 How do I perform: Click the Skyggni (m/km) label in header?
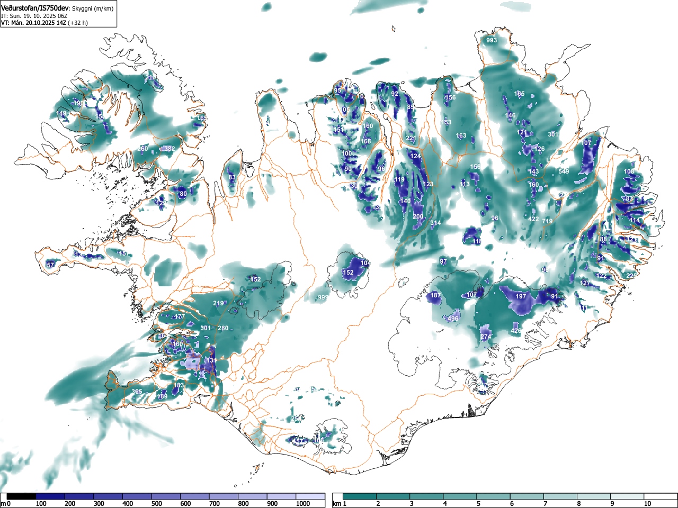tap(93, 8)
